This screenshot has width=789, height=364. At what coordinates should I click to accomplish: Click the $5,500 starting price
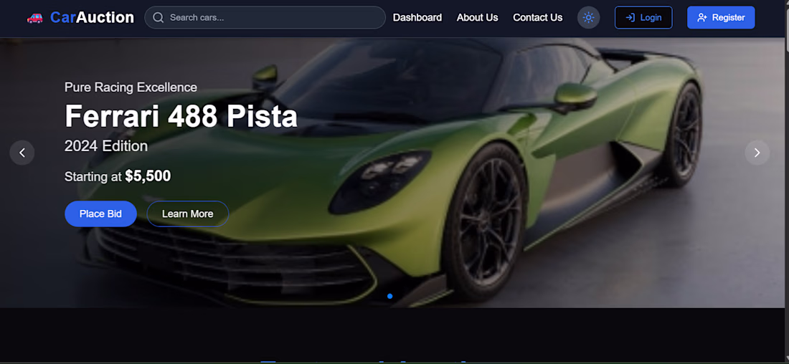pyautogui.click(x=148, y=176)
